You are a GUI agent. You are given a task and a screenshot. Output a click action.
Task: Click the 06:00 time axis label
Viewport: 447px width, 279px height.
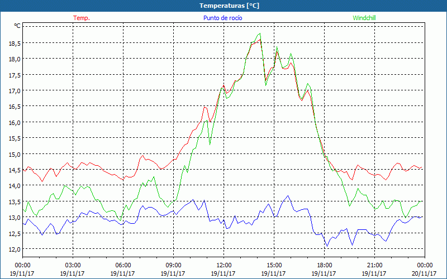click(123, 265)
